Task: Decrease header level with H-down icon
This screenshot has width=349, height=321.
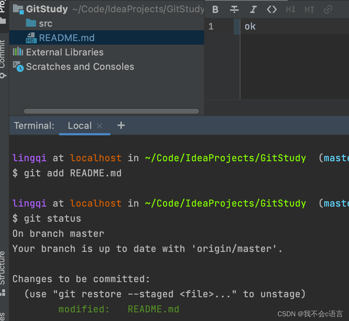Action: click(291, 9)
